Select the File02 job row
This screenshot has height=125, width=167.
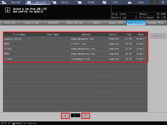[75, 49]
